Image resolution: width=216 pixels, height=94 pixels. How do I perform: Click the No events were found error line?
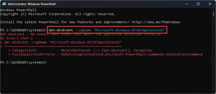pos(81,34)
